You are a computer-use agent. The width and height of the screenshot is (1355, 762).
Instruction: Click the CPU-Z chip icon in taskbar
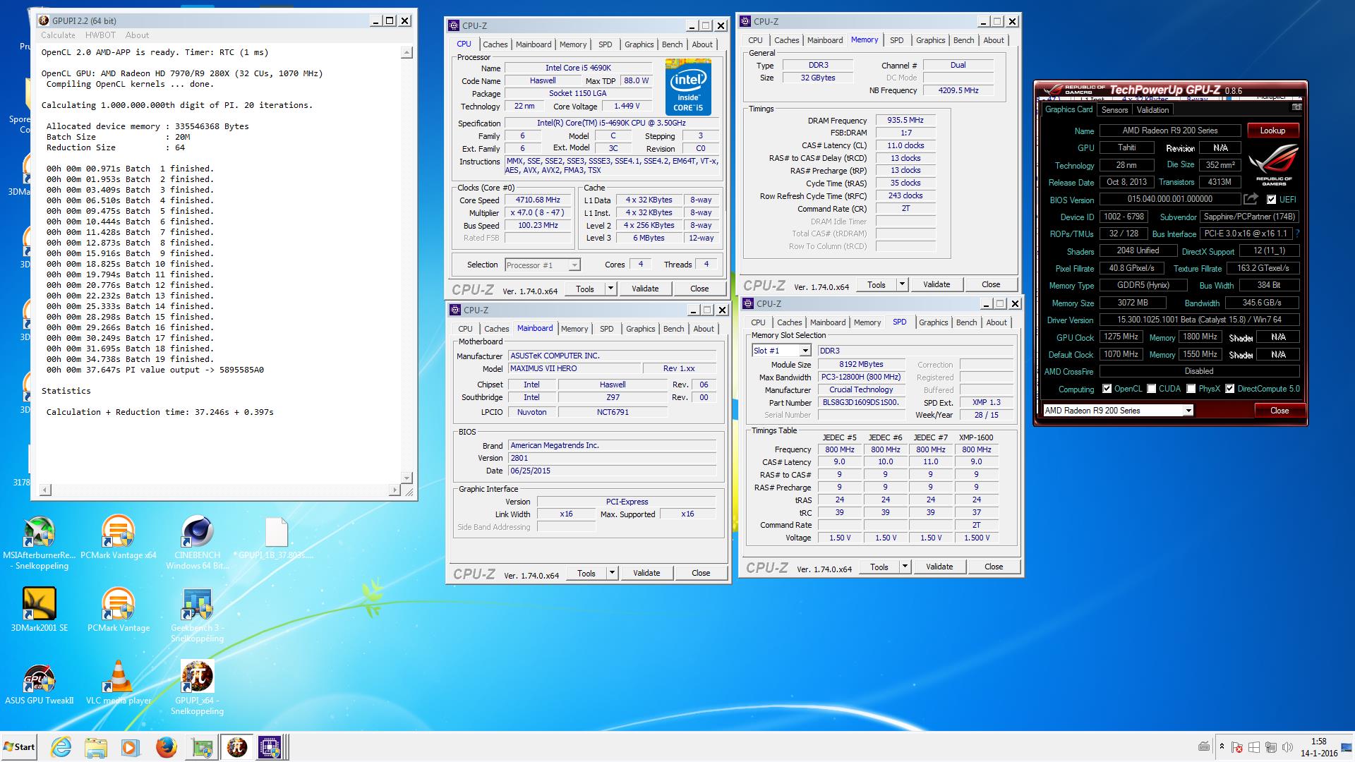coord(271,747)
